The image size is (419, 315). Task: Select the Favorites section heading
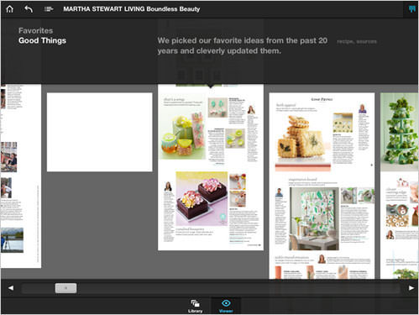coord(35,30)
